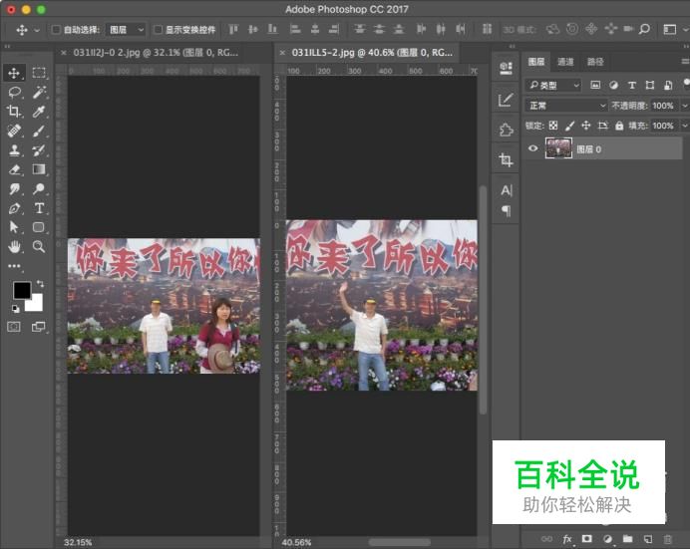Select the Crop tool in left toolbar
This screenshot has height=549, width=690.
(x=14, y=112)
